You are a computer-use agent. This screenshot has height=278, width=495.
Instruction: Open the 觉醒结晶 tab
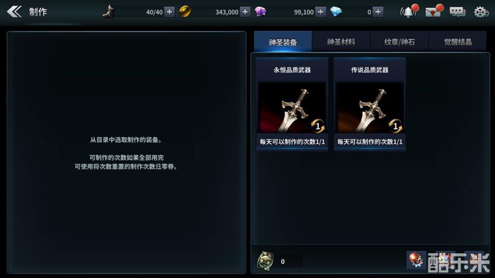[458, 41]
